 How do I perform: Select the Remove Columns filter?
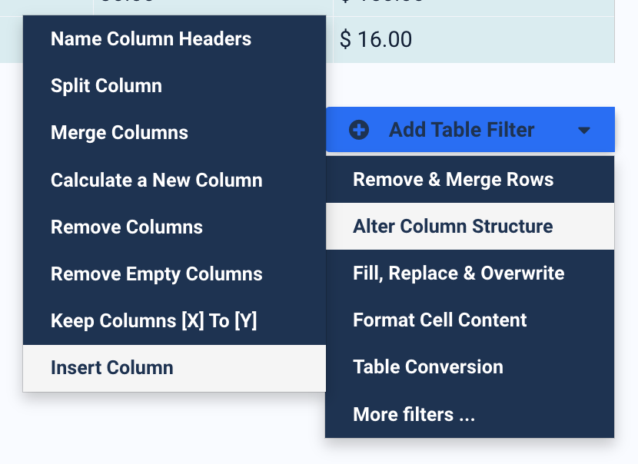126,227
